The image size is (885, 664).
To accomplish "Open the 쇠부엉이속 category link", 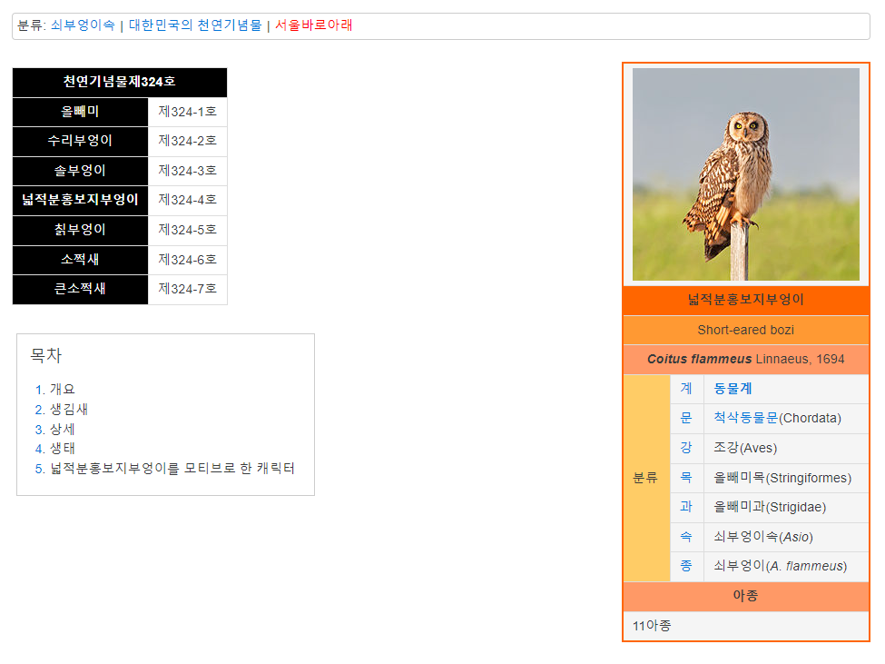I will (83, 25).
